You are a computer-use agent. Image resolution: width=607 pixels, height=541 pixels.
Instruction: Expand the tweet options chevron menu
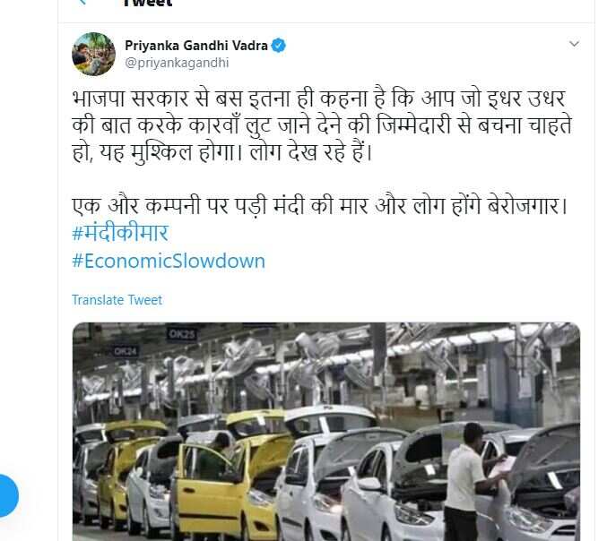574,44
